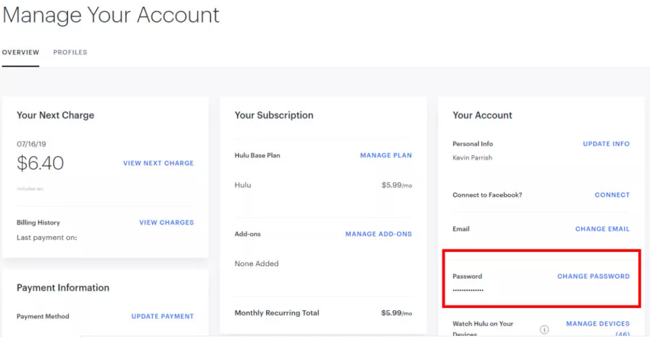Click the Your Next Charge heading
Screen dimensions: 650x338
56,115
